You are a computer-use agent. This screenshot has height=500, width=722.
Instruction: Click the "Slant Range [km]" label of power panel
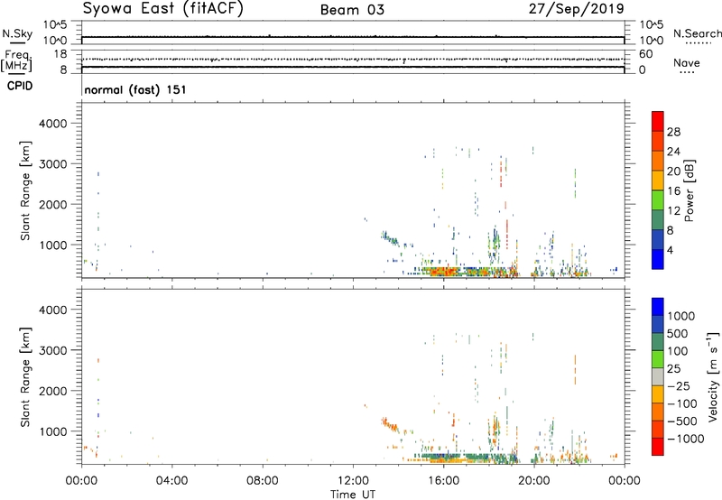(x=25, y=190)
